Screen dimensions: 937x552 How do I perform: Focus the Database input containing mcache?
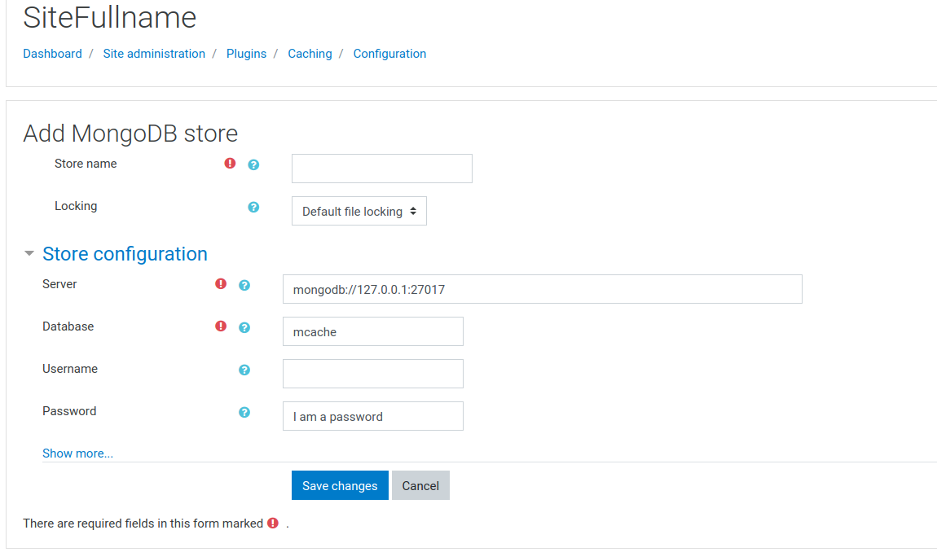[373, 331]
